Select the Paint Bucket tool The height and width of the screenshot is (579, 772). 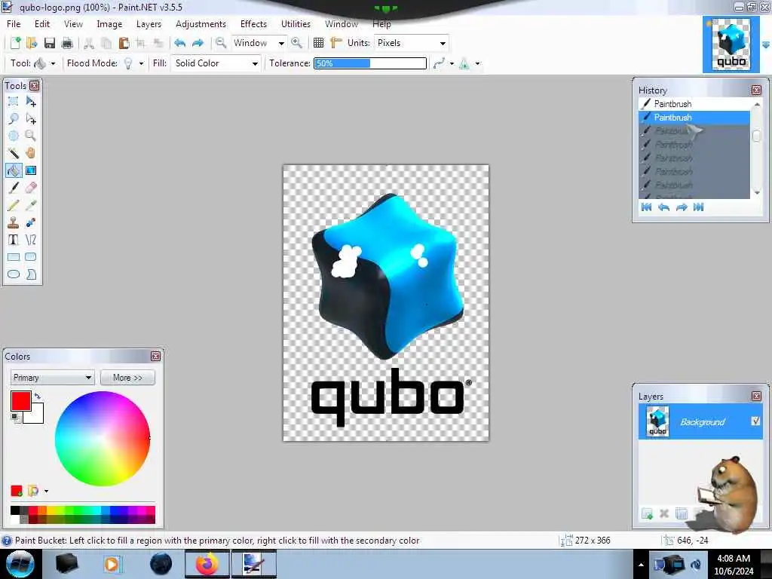(14, 170)
